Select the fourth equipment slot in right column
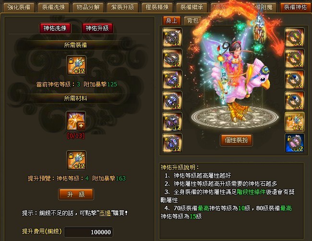Image resolution: width=312 pixels, height=241 pixels. click(295, 101)
